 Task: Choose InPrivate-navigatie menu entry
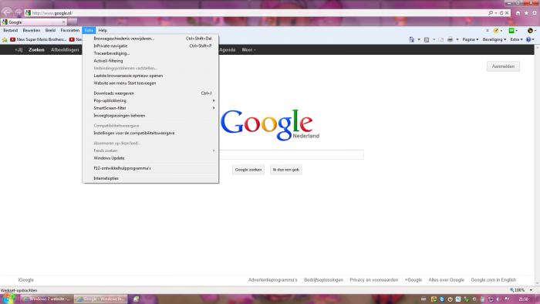click(150, 46)
